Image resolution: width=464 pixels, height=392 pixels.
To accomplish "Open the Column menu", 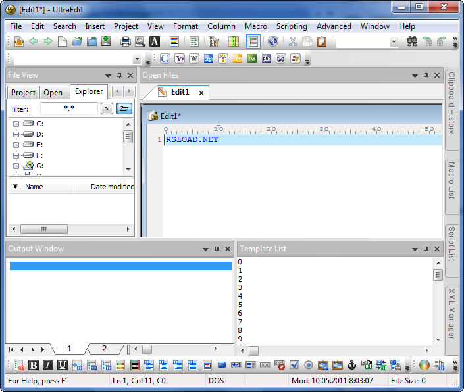I will click(x=221, y=26).
